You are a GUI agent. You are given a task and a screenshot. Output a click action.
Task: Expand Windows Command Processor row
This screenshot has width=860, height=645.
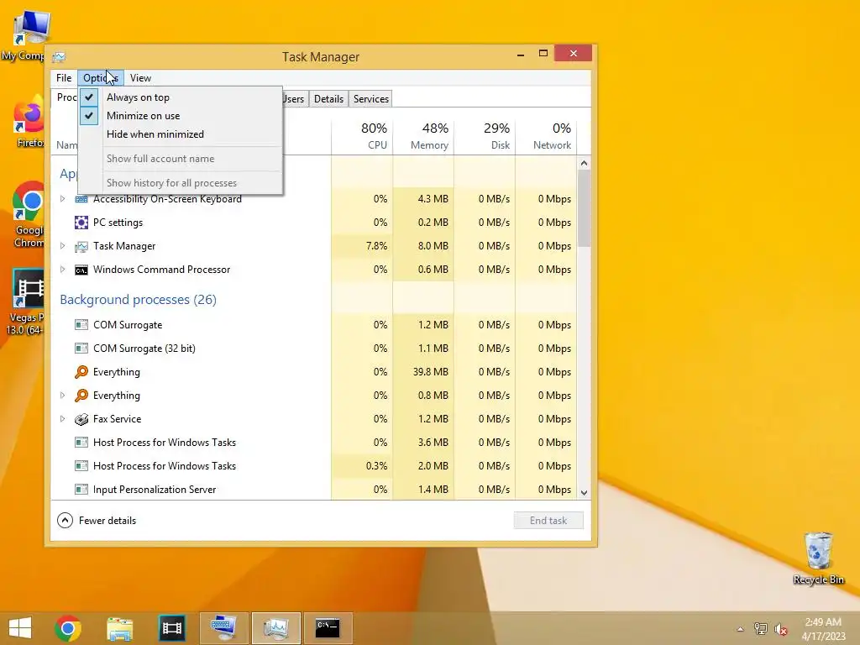[62, 270]
